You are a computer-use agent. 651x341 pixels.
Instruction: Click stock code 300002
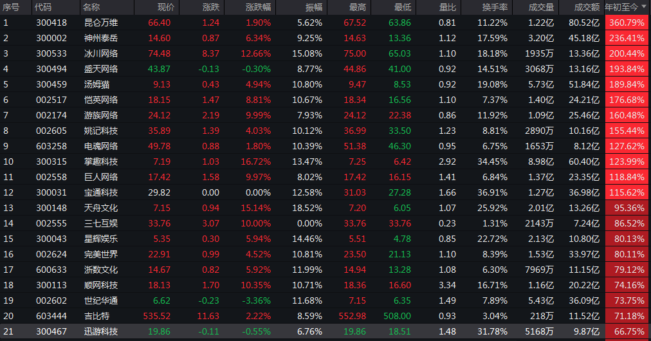[51, 38]
